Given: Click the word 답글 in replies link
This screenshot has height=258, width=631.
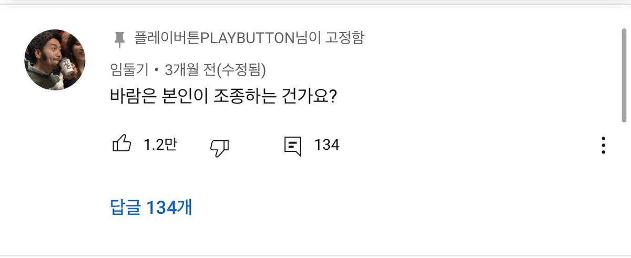Looking at the screenshot, I should click(x=126, y=208).
